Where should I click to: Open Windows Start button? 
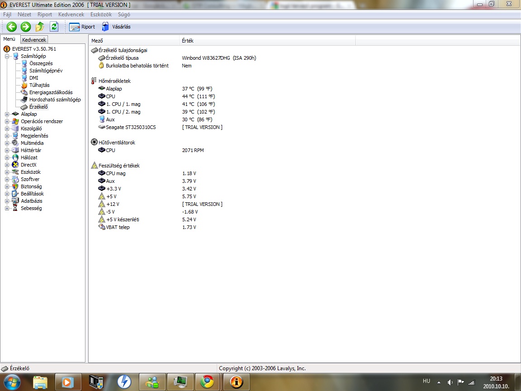pyautogui.click(x=12, y=382)
